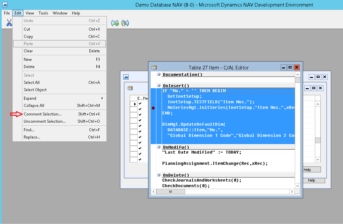Screen dimensions: 343x224
Task: Collapse the Documentation() section
Action: coord(159,74)
